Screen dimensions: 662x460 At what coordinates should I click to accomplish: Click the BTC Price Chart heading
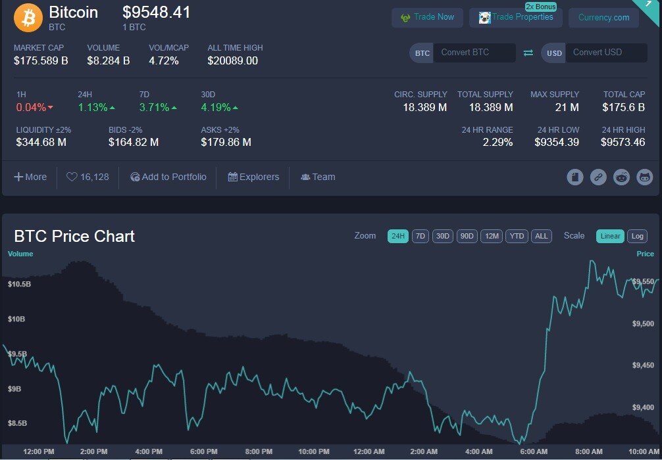point(74,236)
